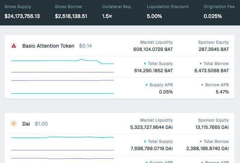The height and width of the screenshot is (163, 240).
Task: Click Dai Market Liquidity 5,323,727.9644 DAI
Action: tap(151, 127)
